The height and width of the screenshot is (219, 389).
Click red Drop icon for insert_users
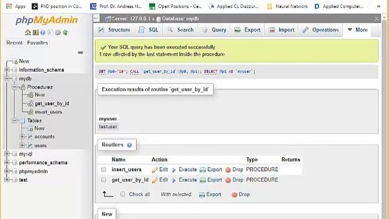click(x=228, y=170)
